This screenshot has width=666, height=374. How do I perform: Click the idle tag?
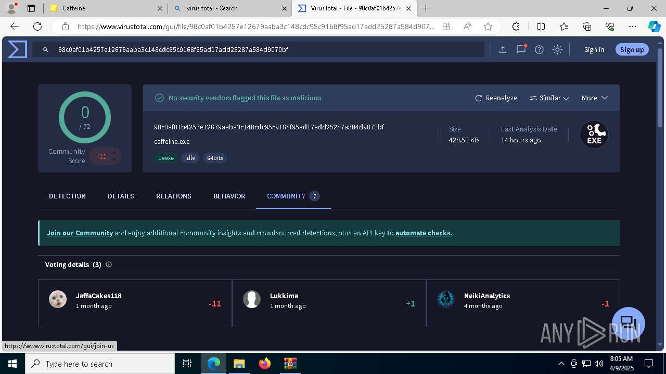190,158
